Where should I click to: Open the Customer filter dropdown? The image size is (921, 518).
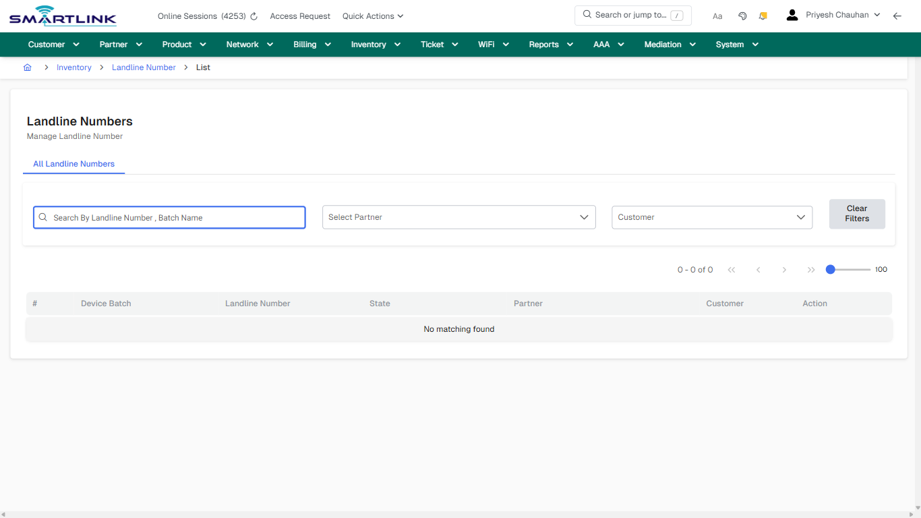pos(711,217)
